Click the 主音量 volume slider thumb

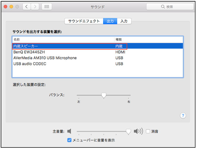(129, 132)
